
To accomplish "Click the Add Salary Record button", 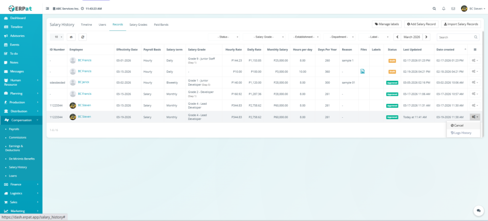I will click(x=421, y=24).
